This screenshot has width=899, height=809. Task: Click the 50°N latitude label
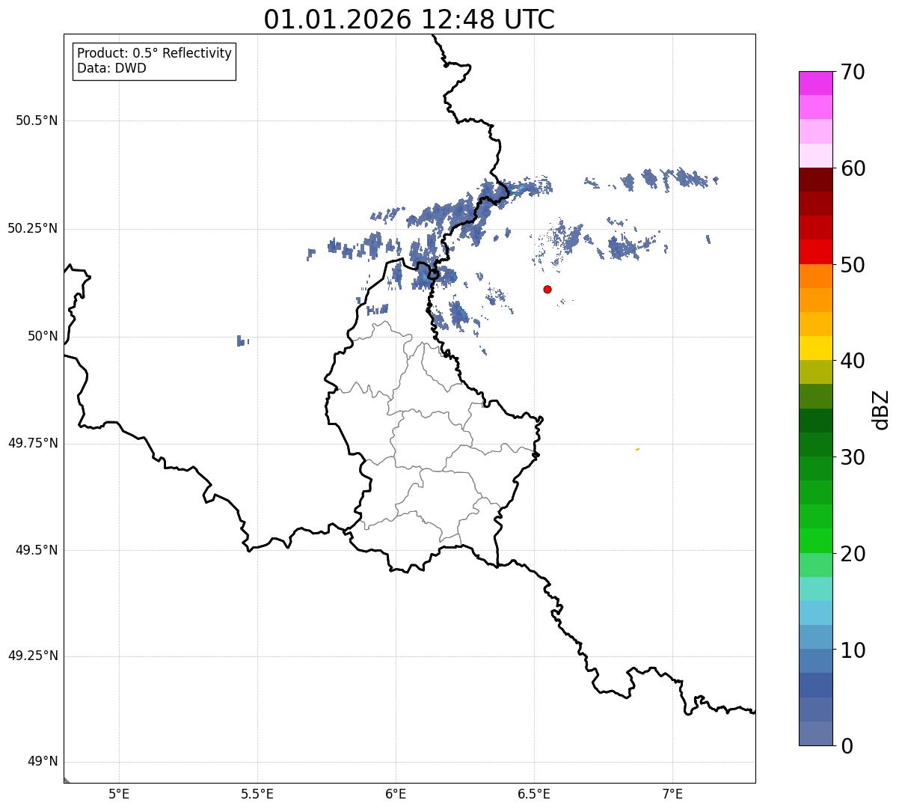pyautogui.click(x=43, y=336)
